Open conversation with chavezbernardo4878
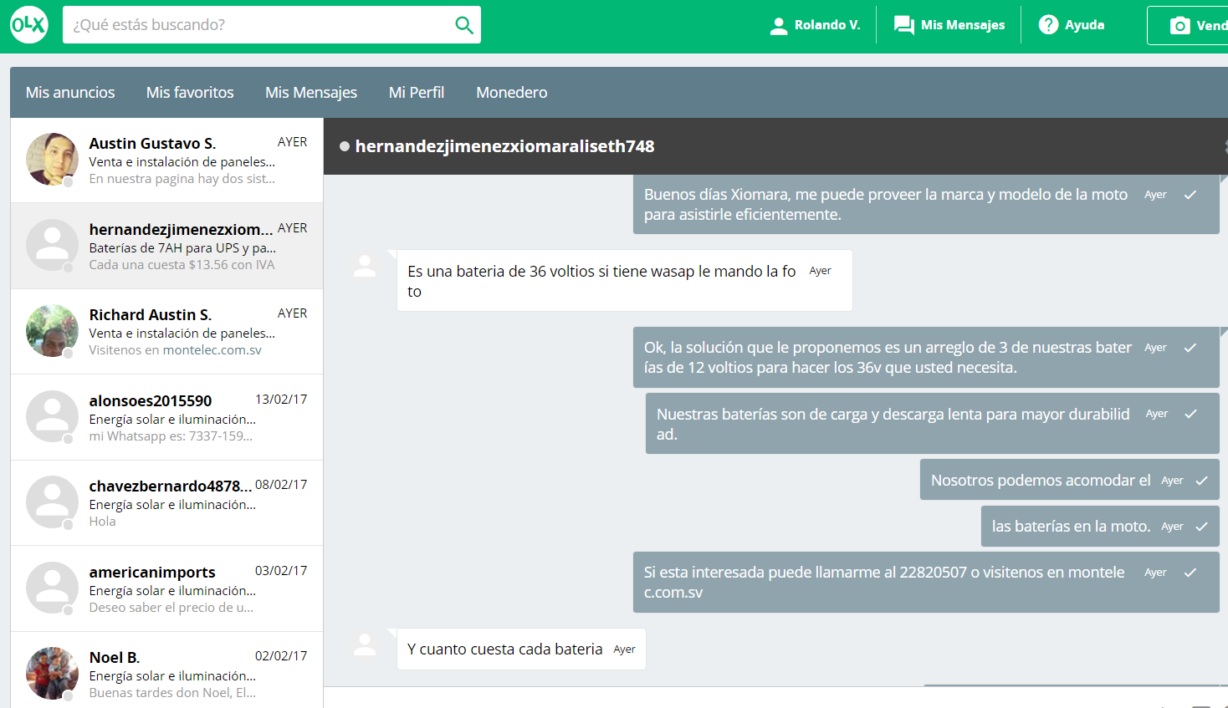Viewport: 1228px width, 708px height. (x=166, y=502)
